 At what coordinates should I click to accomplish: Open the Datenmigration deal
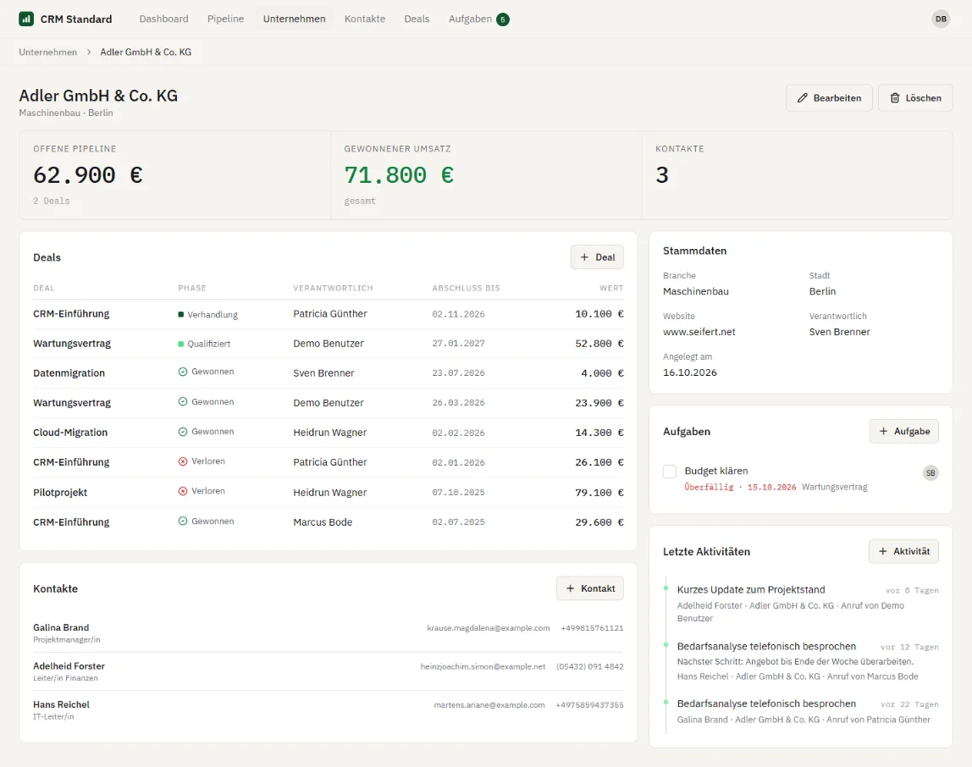pos(69,373)
